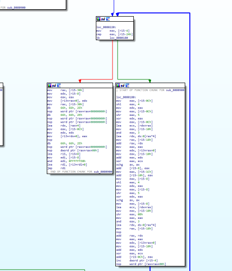Click the color icon on the loc_8080220 node

[x=99, y=19]
